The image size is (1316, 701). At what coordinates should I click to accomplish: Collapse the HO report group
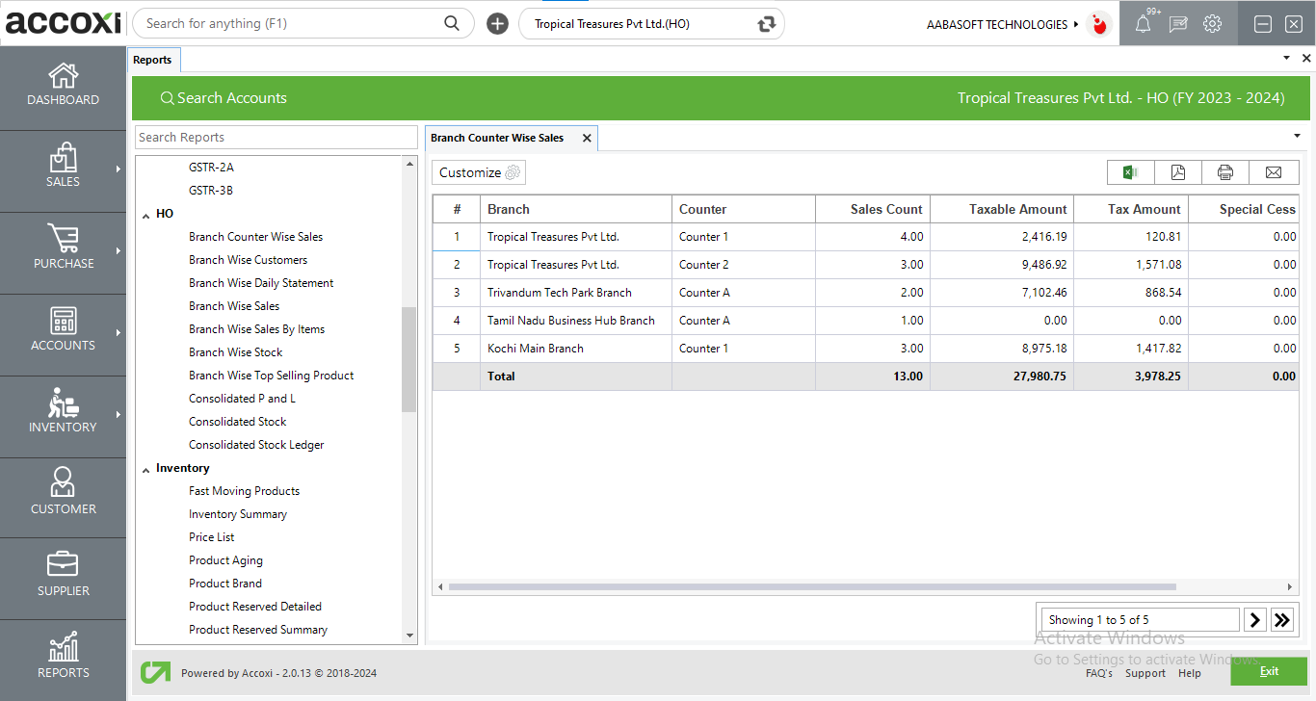(145, 214)
